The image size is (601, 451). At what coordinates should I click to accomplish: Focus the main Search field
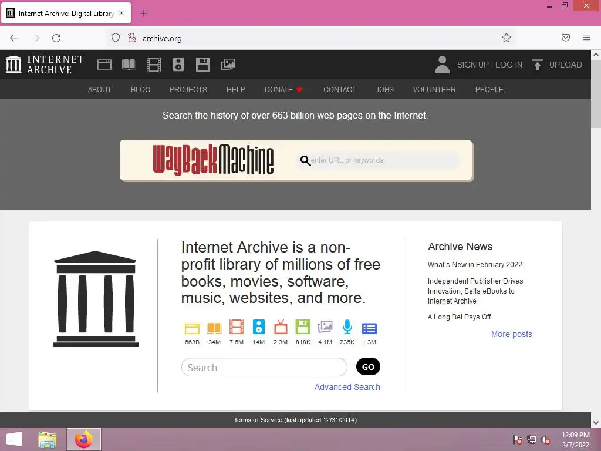coord(265,367)
